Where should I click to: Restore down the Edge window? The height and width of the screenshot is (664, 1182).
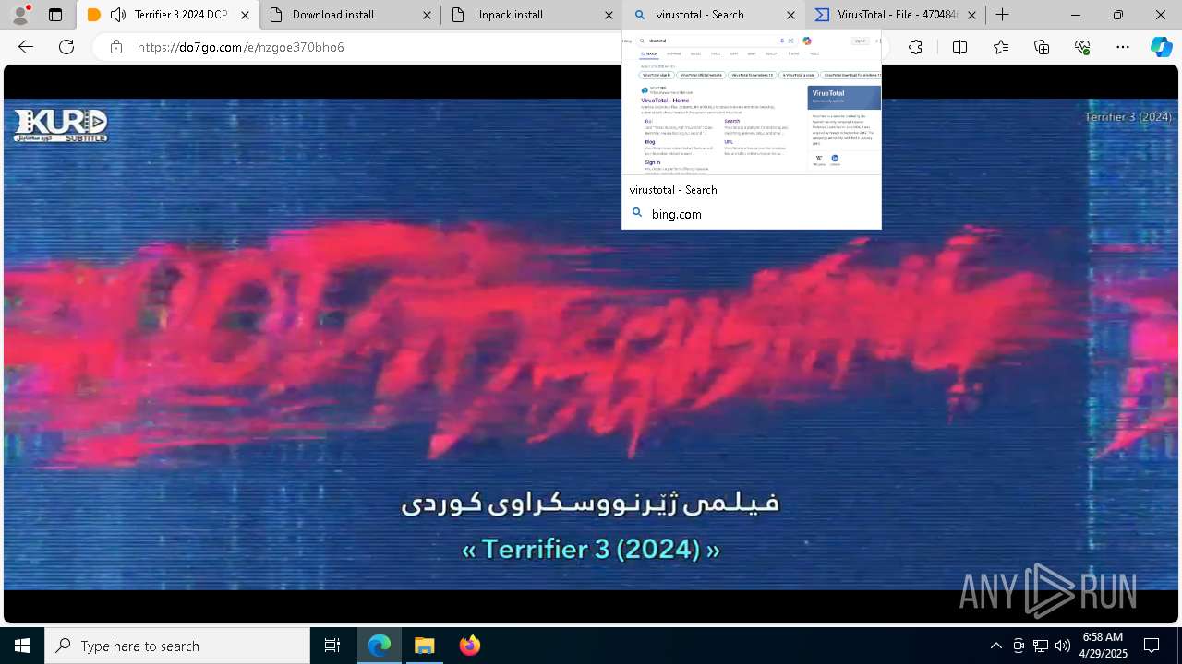tap(1118, 15)
